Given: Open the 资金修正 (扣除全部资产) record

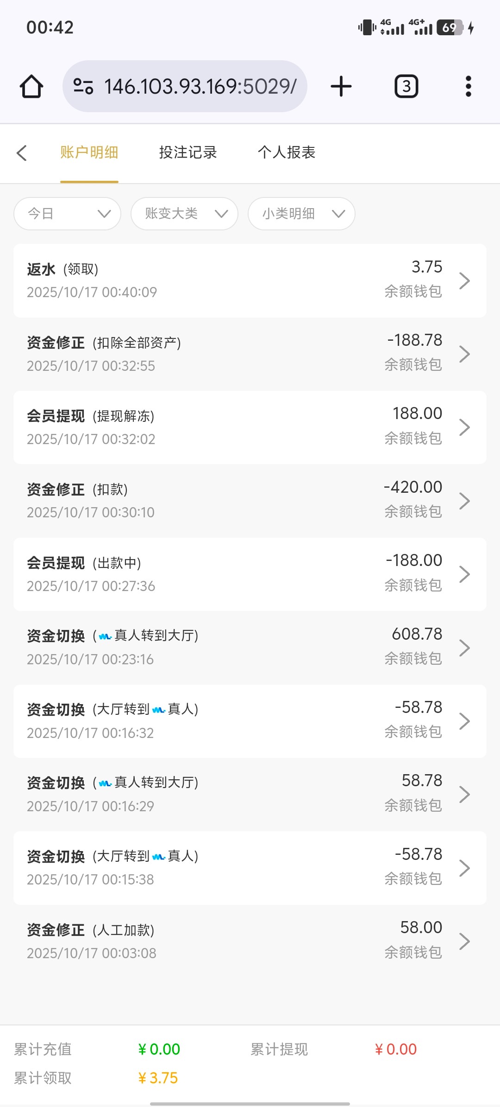Looking at the screenshot, I should tap(250, 354).
